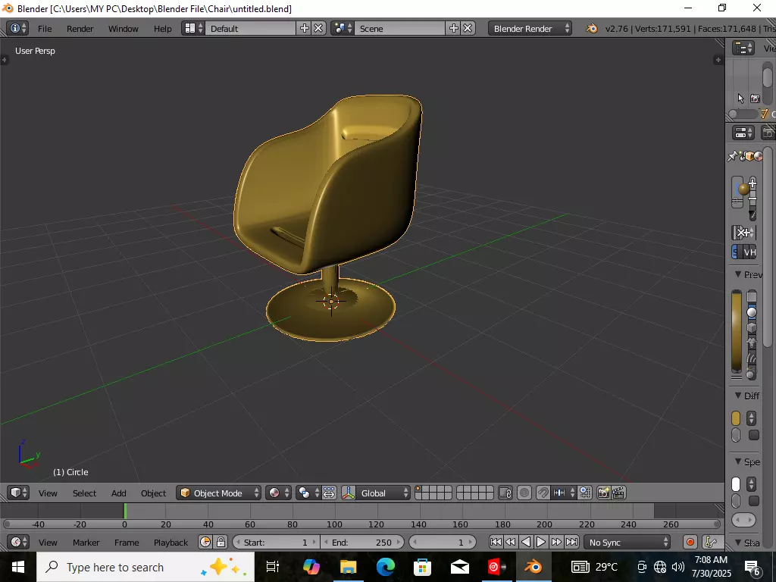Open the Help menu
Image resolution: width=776 pixels, height=582 pixels.
point(162,29)
